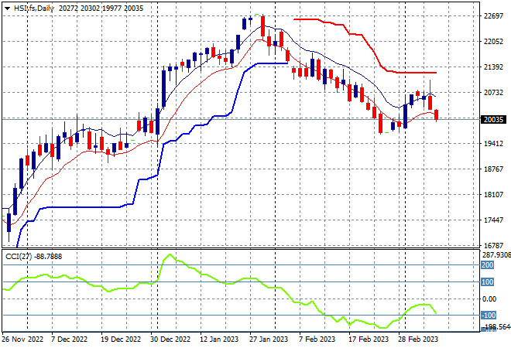This screenshot has height=348, width=511.
Task: Click the 22697 price scale label
Action: tap(493, 16)
